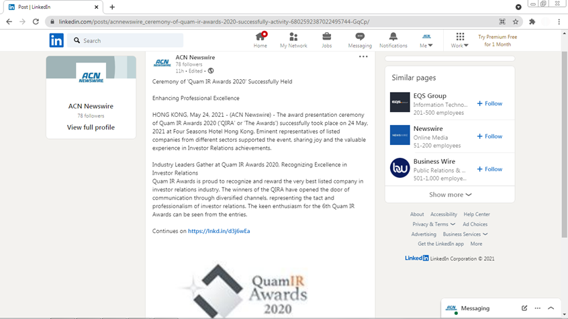Close the Post | LinkedIn tab
This screenshot has height=319, width=568.
[x=97, y=7]
